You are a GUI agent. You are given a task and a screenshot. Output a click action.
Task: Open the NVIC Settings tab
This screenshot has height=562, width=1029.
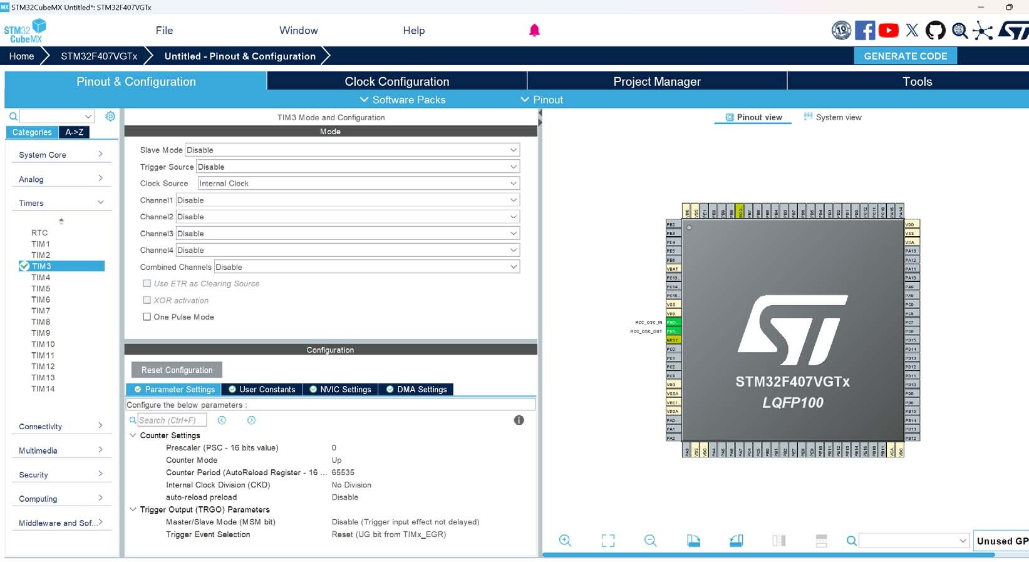(x=340, y=389)
